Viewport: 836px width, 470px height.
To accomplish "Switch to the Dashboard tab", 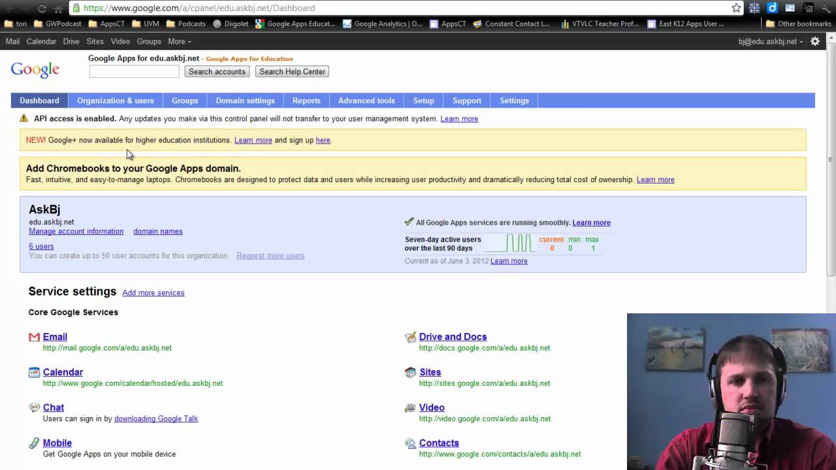I will (39, 101).
